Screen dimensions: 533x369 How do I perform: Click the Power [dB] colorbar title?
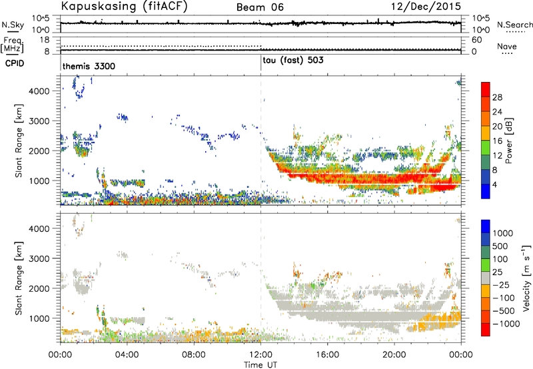[x=509, y=141]
